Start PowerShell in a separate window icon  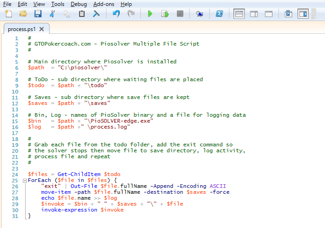click(219, 14)
